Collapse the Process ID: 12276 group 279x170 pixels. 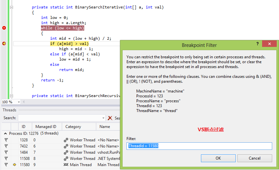click(6, 134)
